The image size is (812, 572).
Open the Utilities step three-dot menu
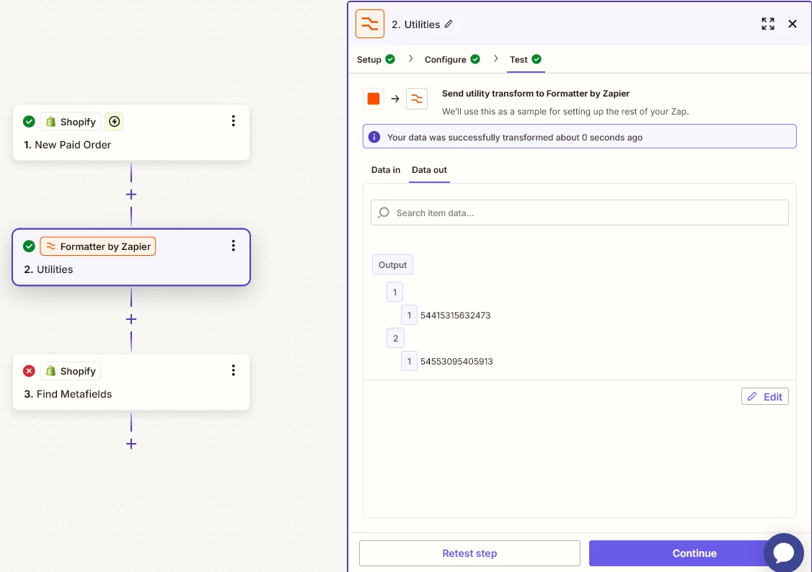click(234, 246)
